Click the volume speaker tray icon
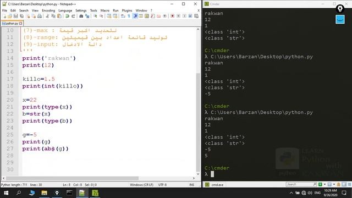 [310, 193]
